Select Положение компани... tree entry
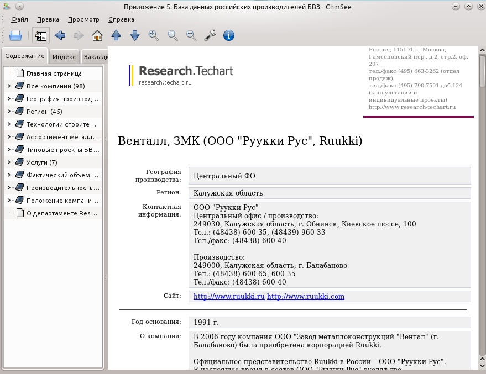Image resolution: width=486 pixels, height=374 pixels. point(62,201)
